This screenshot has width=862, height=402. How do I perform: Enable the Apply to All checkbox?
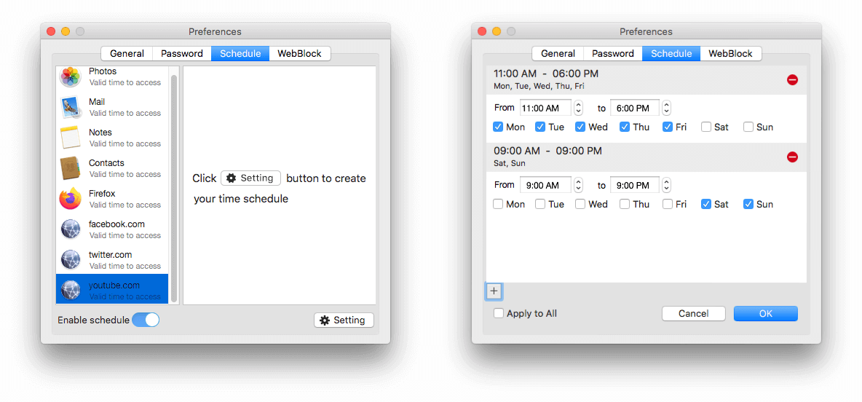[499, 313]
